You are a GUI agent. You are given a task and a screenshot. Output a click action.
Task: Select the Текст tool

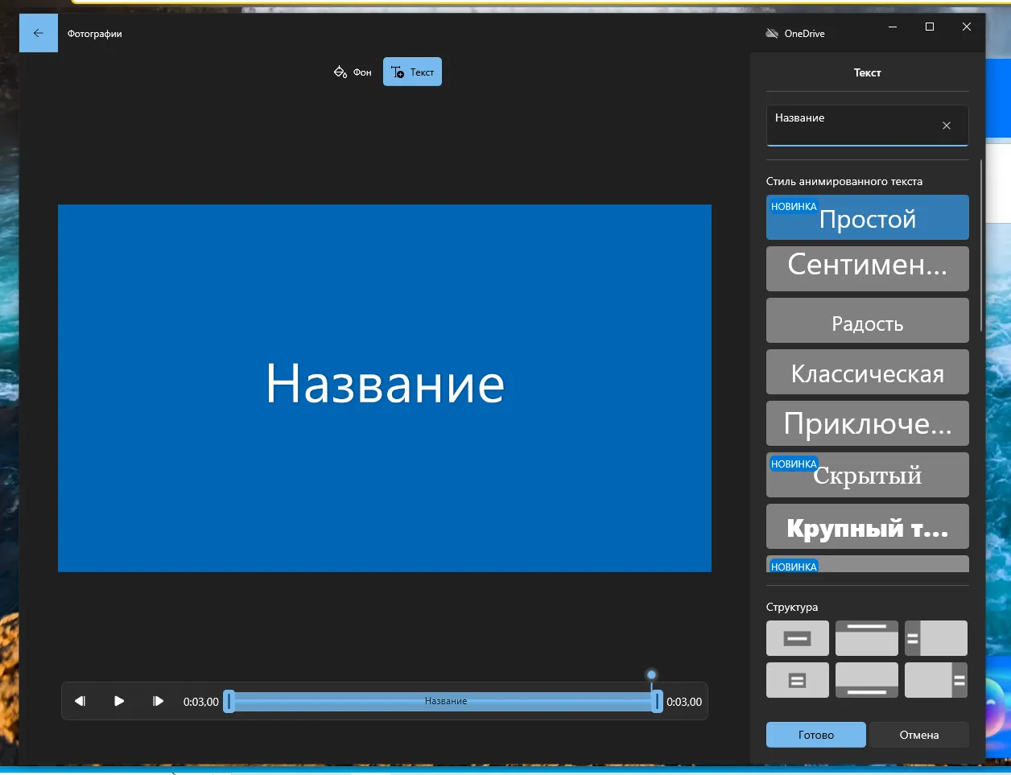click(411, 72)
